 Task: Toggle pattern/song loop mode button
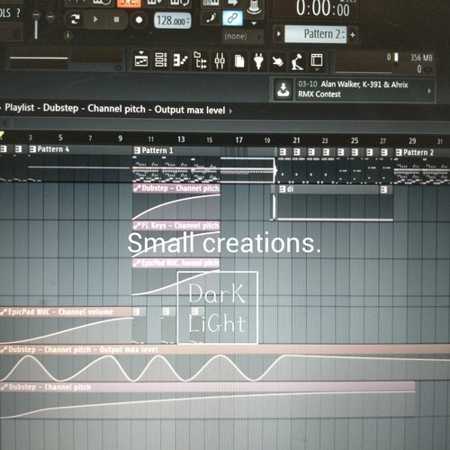(75, 20)
